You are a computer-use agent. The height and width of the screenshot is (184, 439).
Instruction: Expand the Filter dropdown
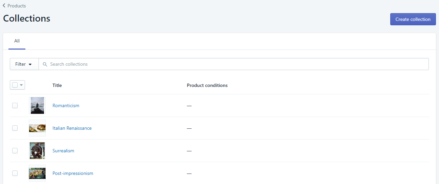[24, 64]
